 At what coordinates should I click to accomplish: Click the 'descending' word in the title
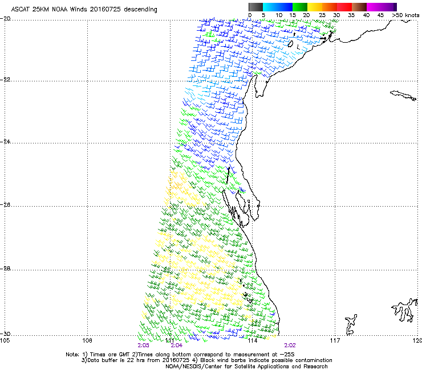click(140, 9)
